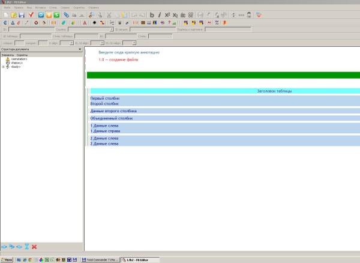Image resolution: width=360 pixels, height=263 pixels.
Task: Select the annotation element in the tree
Action: pos(19,59)
